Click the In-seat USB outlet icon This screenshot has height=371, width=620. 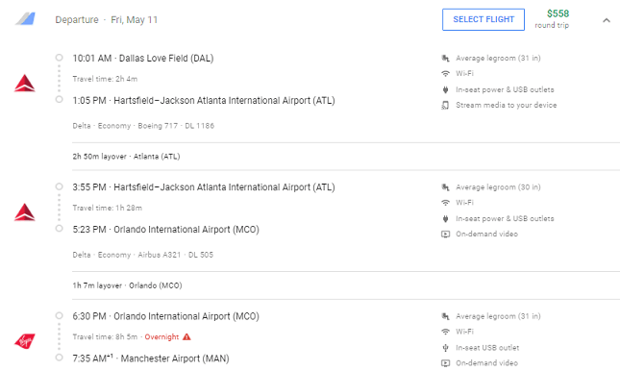pos(445,348)
